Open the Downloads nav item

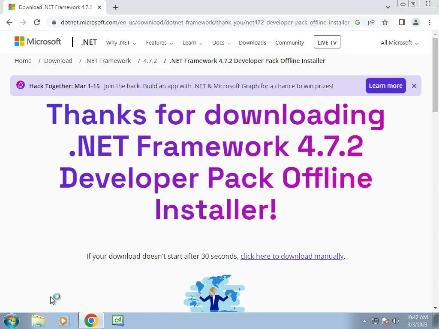(x=252, y=43)
